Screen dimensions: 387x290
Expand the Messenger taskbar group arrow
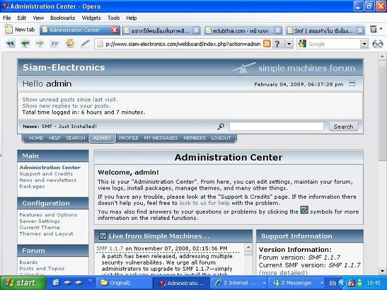322,283
